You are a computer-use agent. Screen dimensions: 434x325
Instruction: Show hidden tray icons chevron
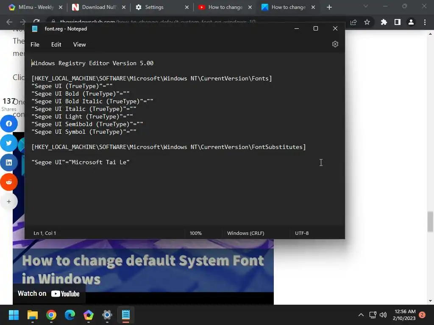click(361, 315)
